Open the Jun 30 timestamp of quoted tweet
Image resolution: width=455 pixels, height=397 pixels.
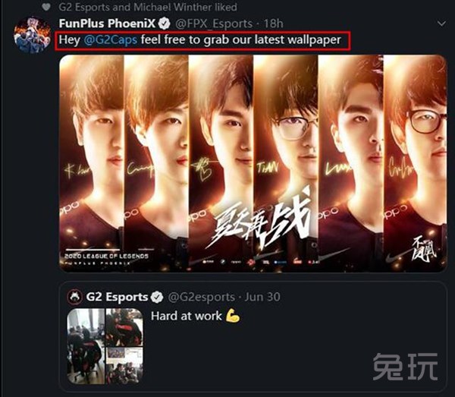(x=262, y=297)
